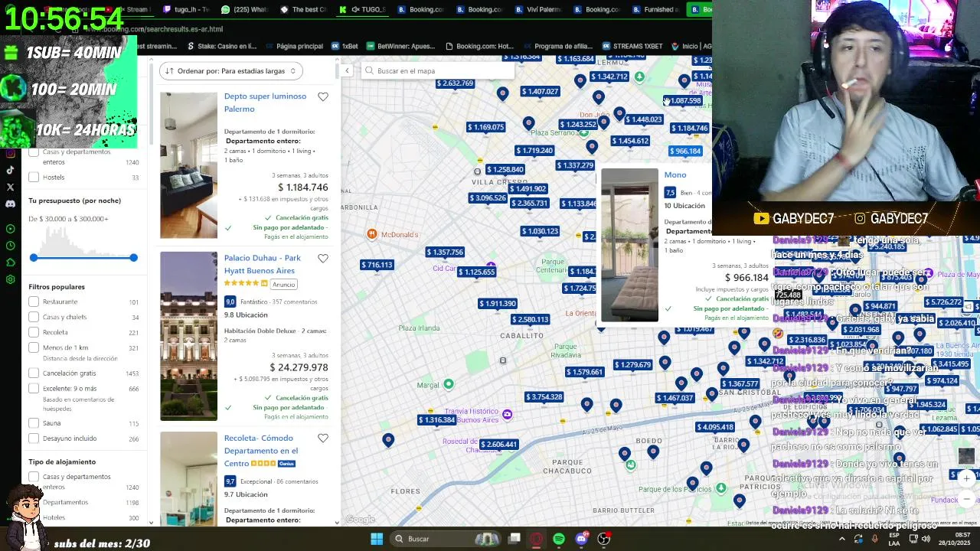Collapse the results list with the map arrow
The image size is (980, 551).
347,70
